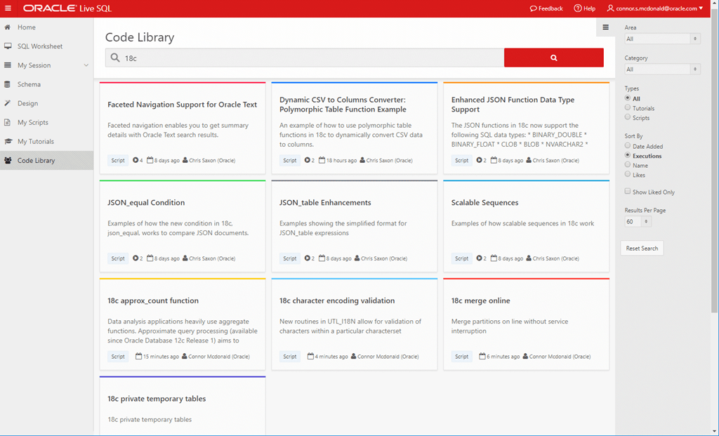Image resolution: width=719 pixels, height=436 pixels.
Task: Click the My Tutorials graduation cap icon
Action: pyautogui.click(x=7, y=141)
